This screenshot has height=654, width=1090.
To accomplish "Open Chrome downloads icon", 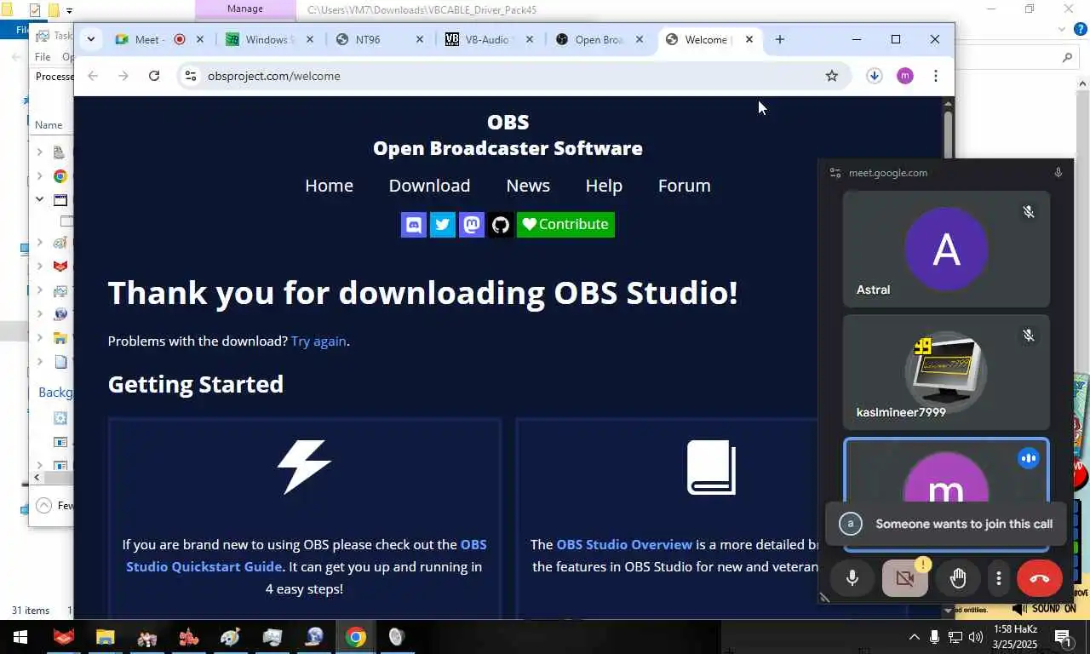I will (x=874, y=76).
